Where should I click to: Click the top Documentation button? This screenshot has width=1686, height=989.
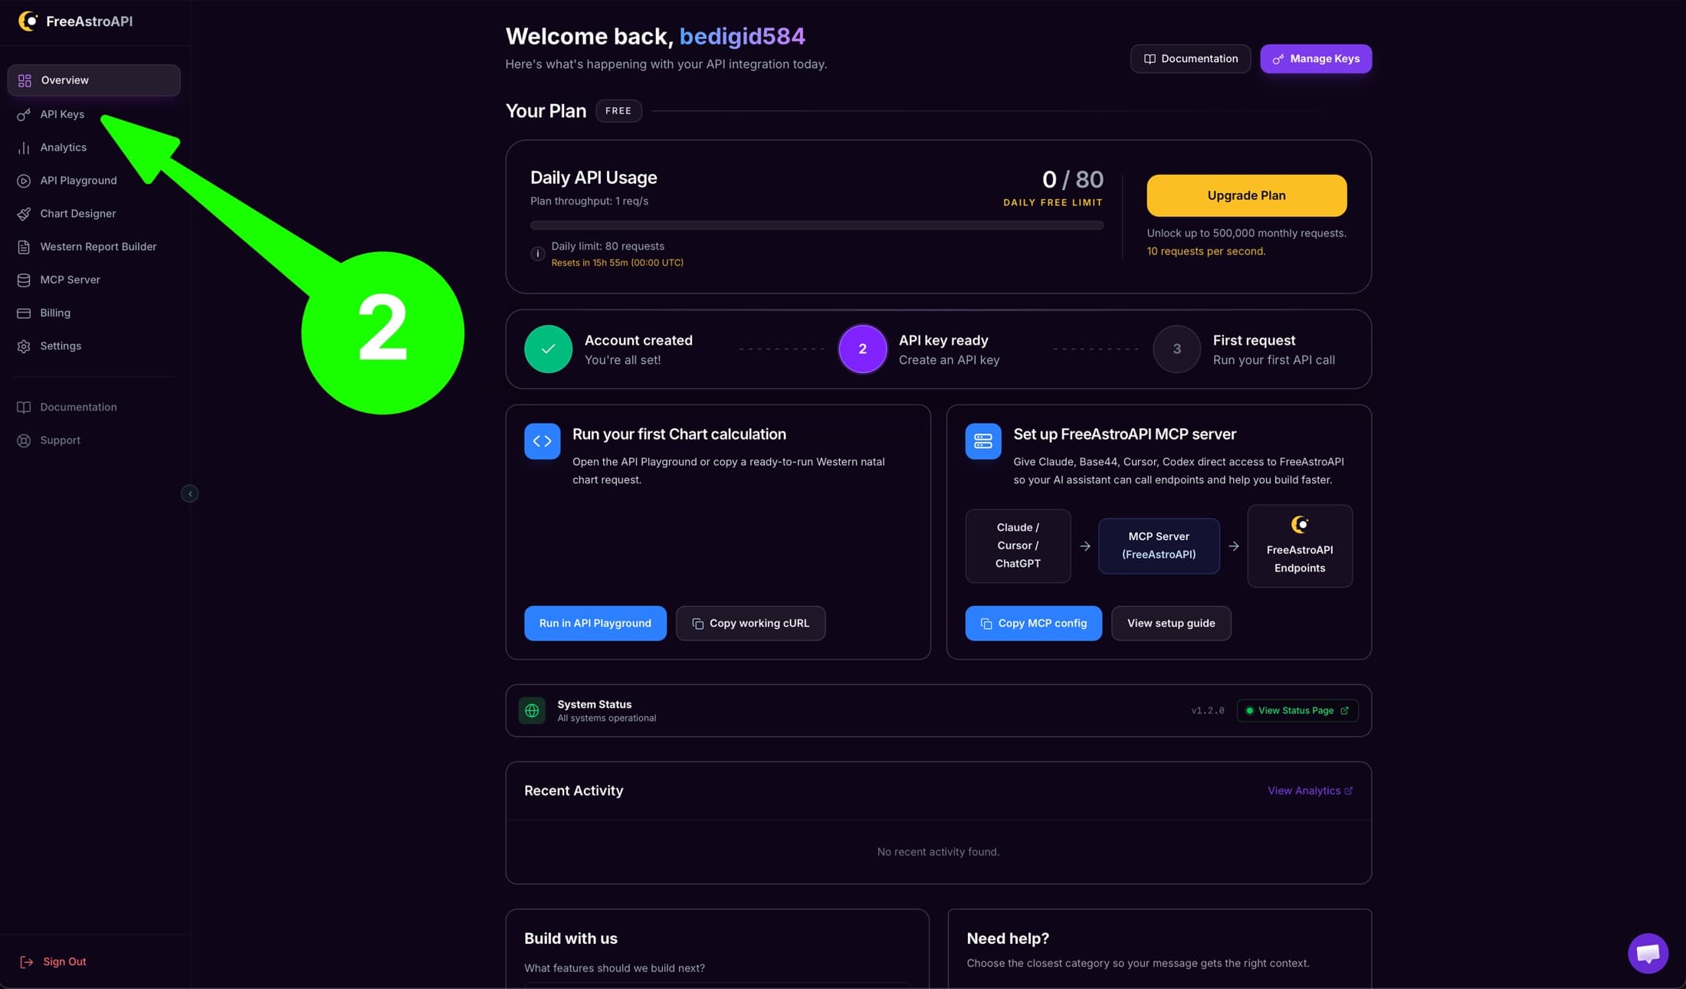[1190, 59]
